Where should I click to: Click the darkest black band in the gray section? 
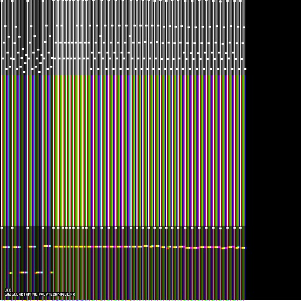41,38
